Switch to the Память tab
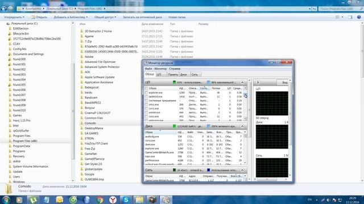 tap(173, 74)
